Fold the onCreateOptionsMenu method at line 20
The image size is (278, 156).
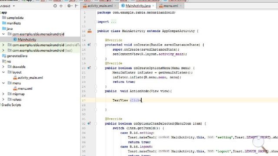(x=96, y=68)
